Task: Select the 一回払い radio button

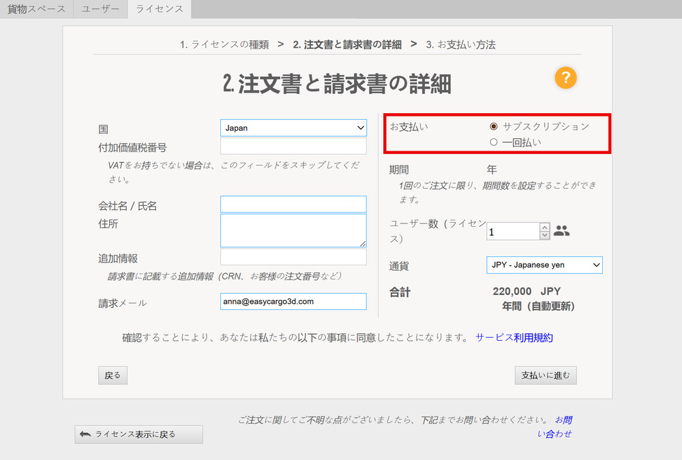Action: tap(494, 142)
